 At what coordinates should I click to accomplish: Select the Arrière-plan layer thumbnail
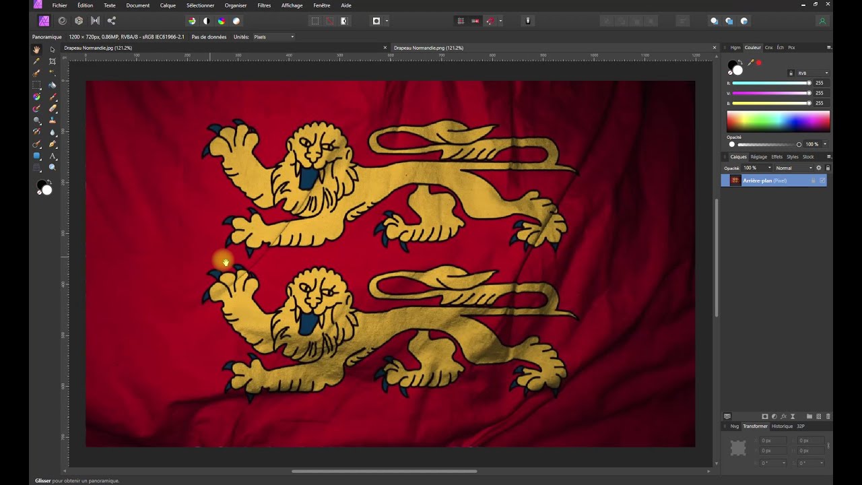point(735,181)
